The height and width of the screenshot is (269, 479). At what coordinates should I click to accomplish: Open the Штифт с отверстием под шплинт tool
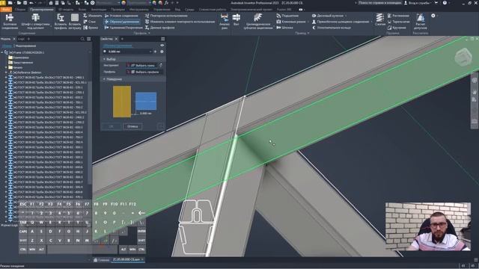coord(35,22)
